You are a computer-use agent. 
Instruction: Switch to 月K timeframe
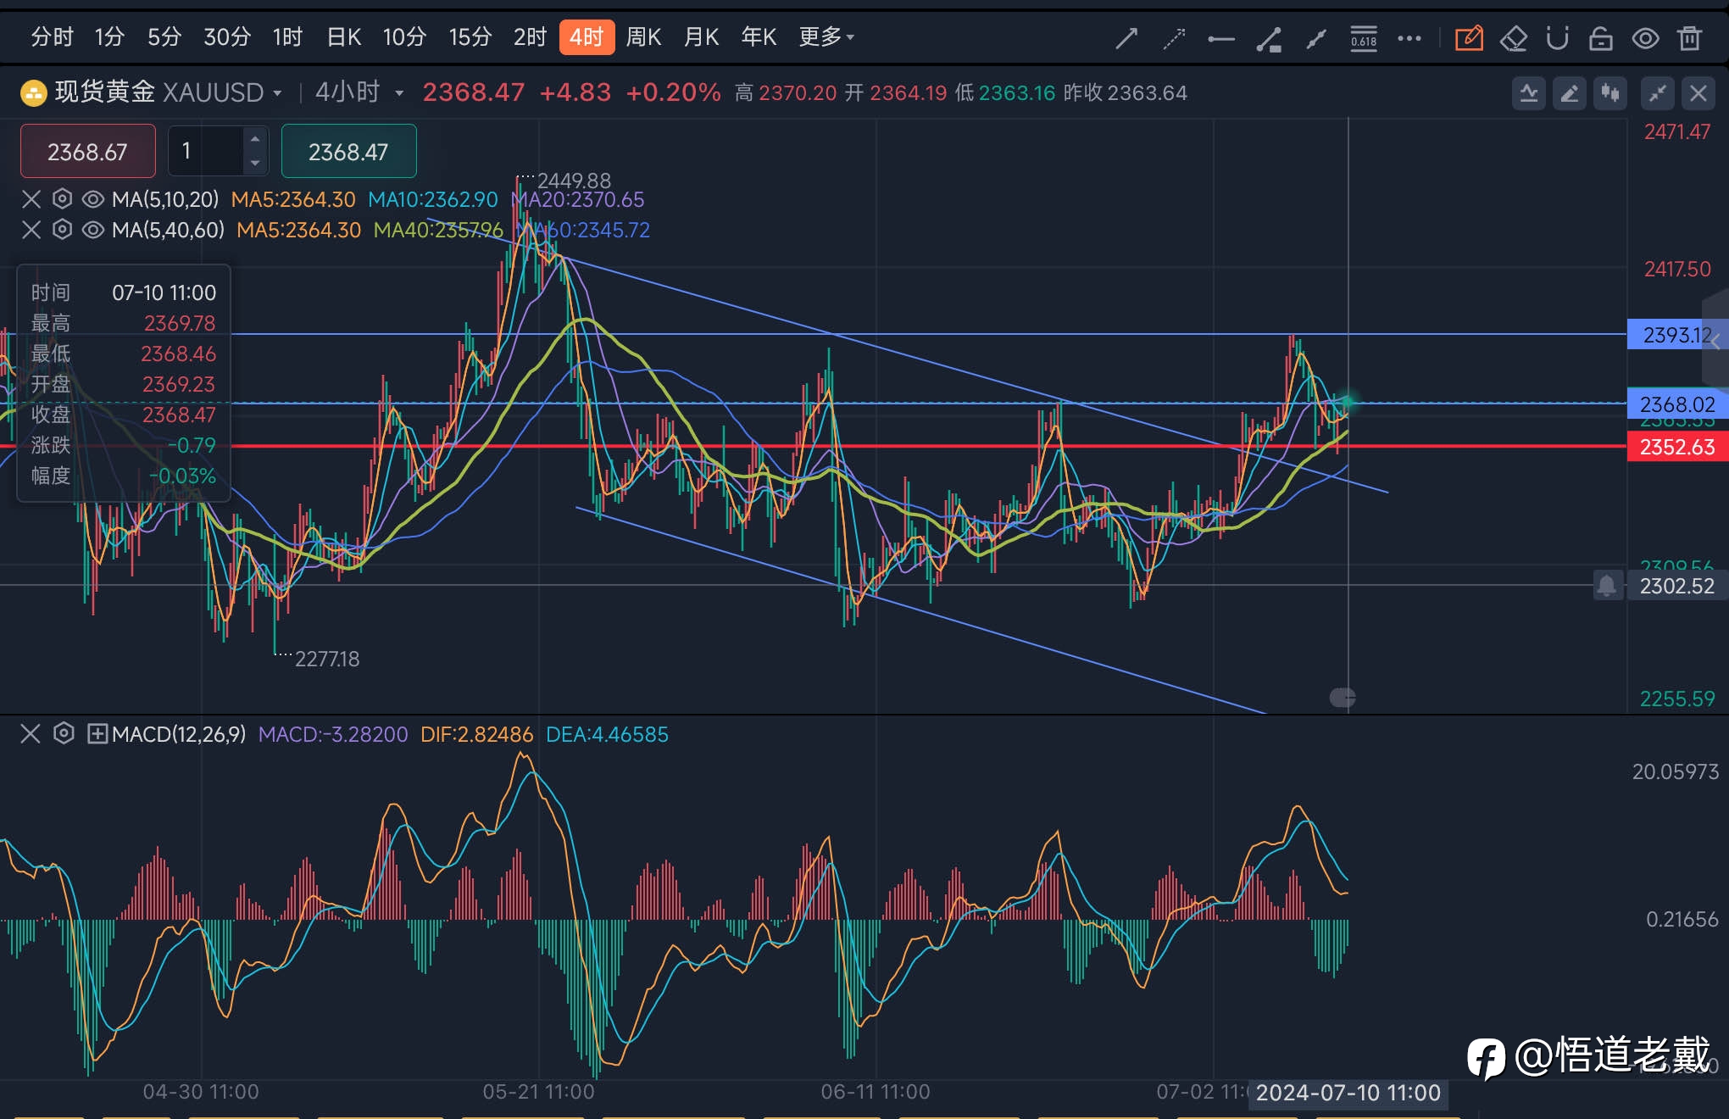tap(701, 37)
